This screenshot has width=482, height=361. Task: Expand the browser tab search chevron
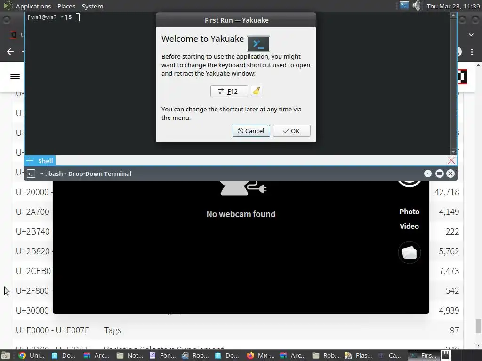coord(471,35)
